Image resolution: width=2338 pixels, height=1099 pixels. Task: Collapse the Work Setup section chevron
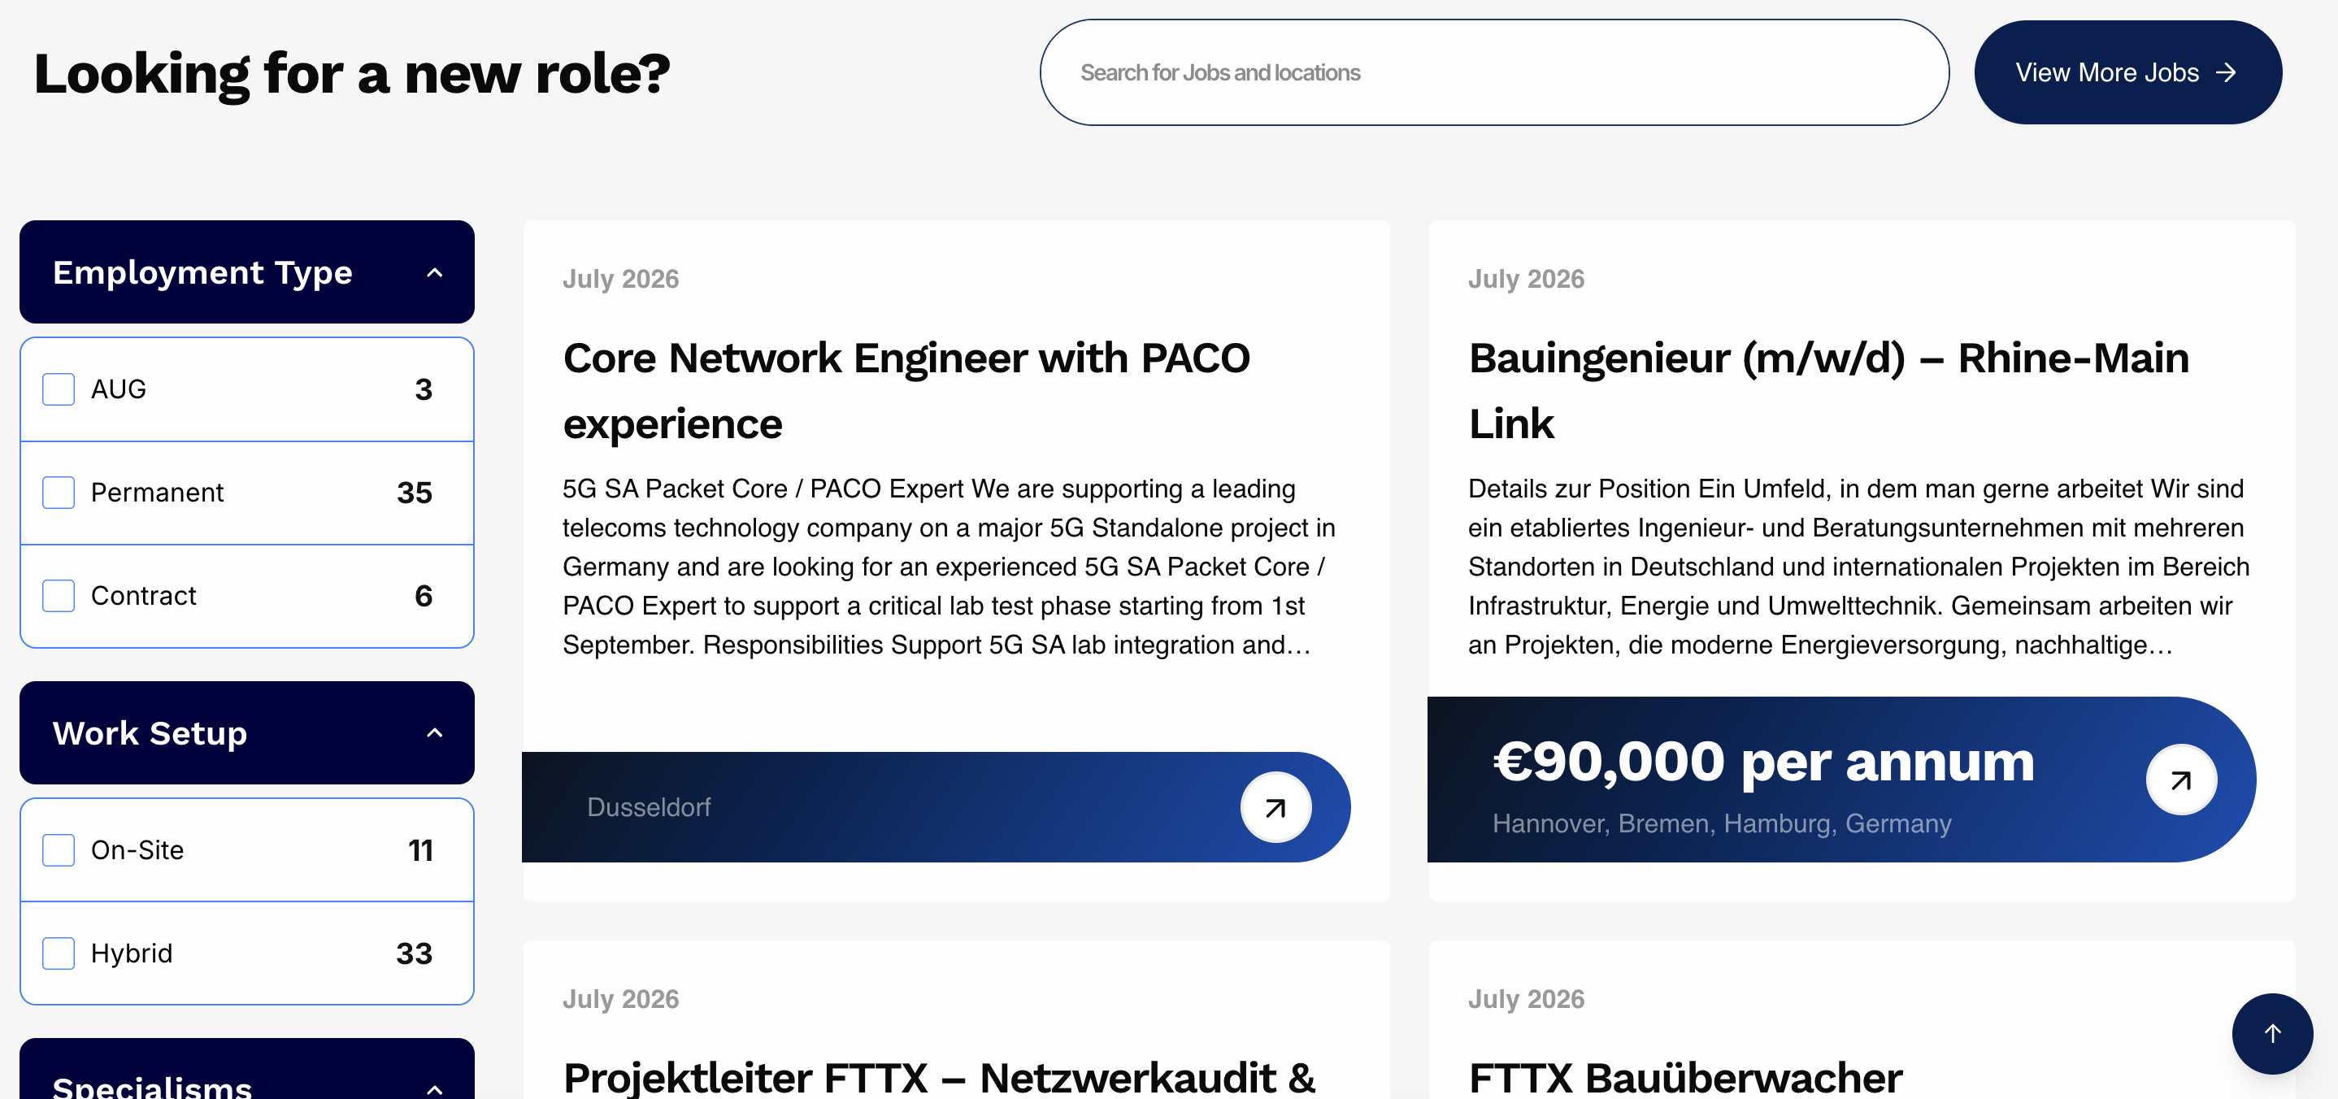tap(435, 732)
